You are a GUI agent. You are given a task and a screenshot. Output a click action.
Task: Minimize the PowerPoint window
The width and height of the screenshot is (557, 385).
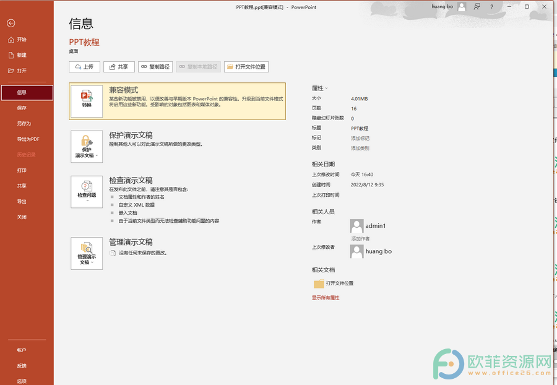[509, 7]
